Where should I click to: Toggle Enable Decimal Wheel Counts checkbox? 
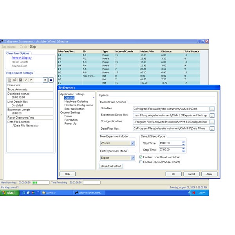pyautogui.click(x=141, y=162)
